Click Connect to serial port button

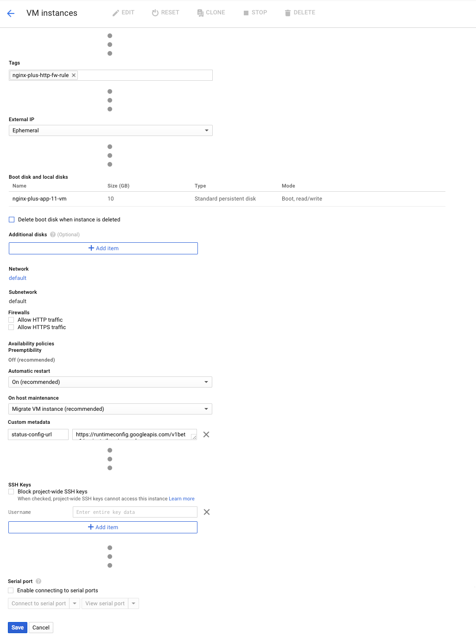tap(39, 603)
